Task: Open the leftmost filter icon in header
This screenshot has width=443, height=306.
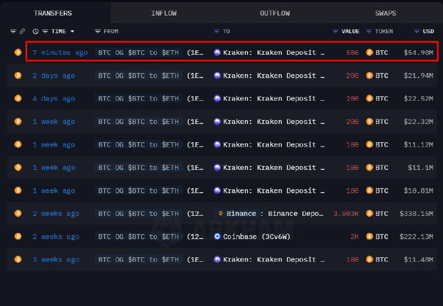Action: 13,32
